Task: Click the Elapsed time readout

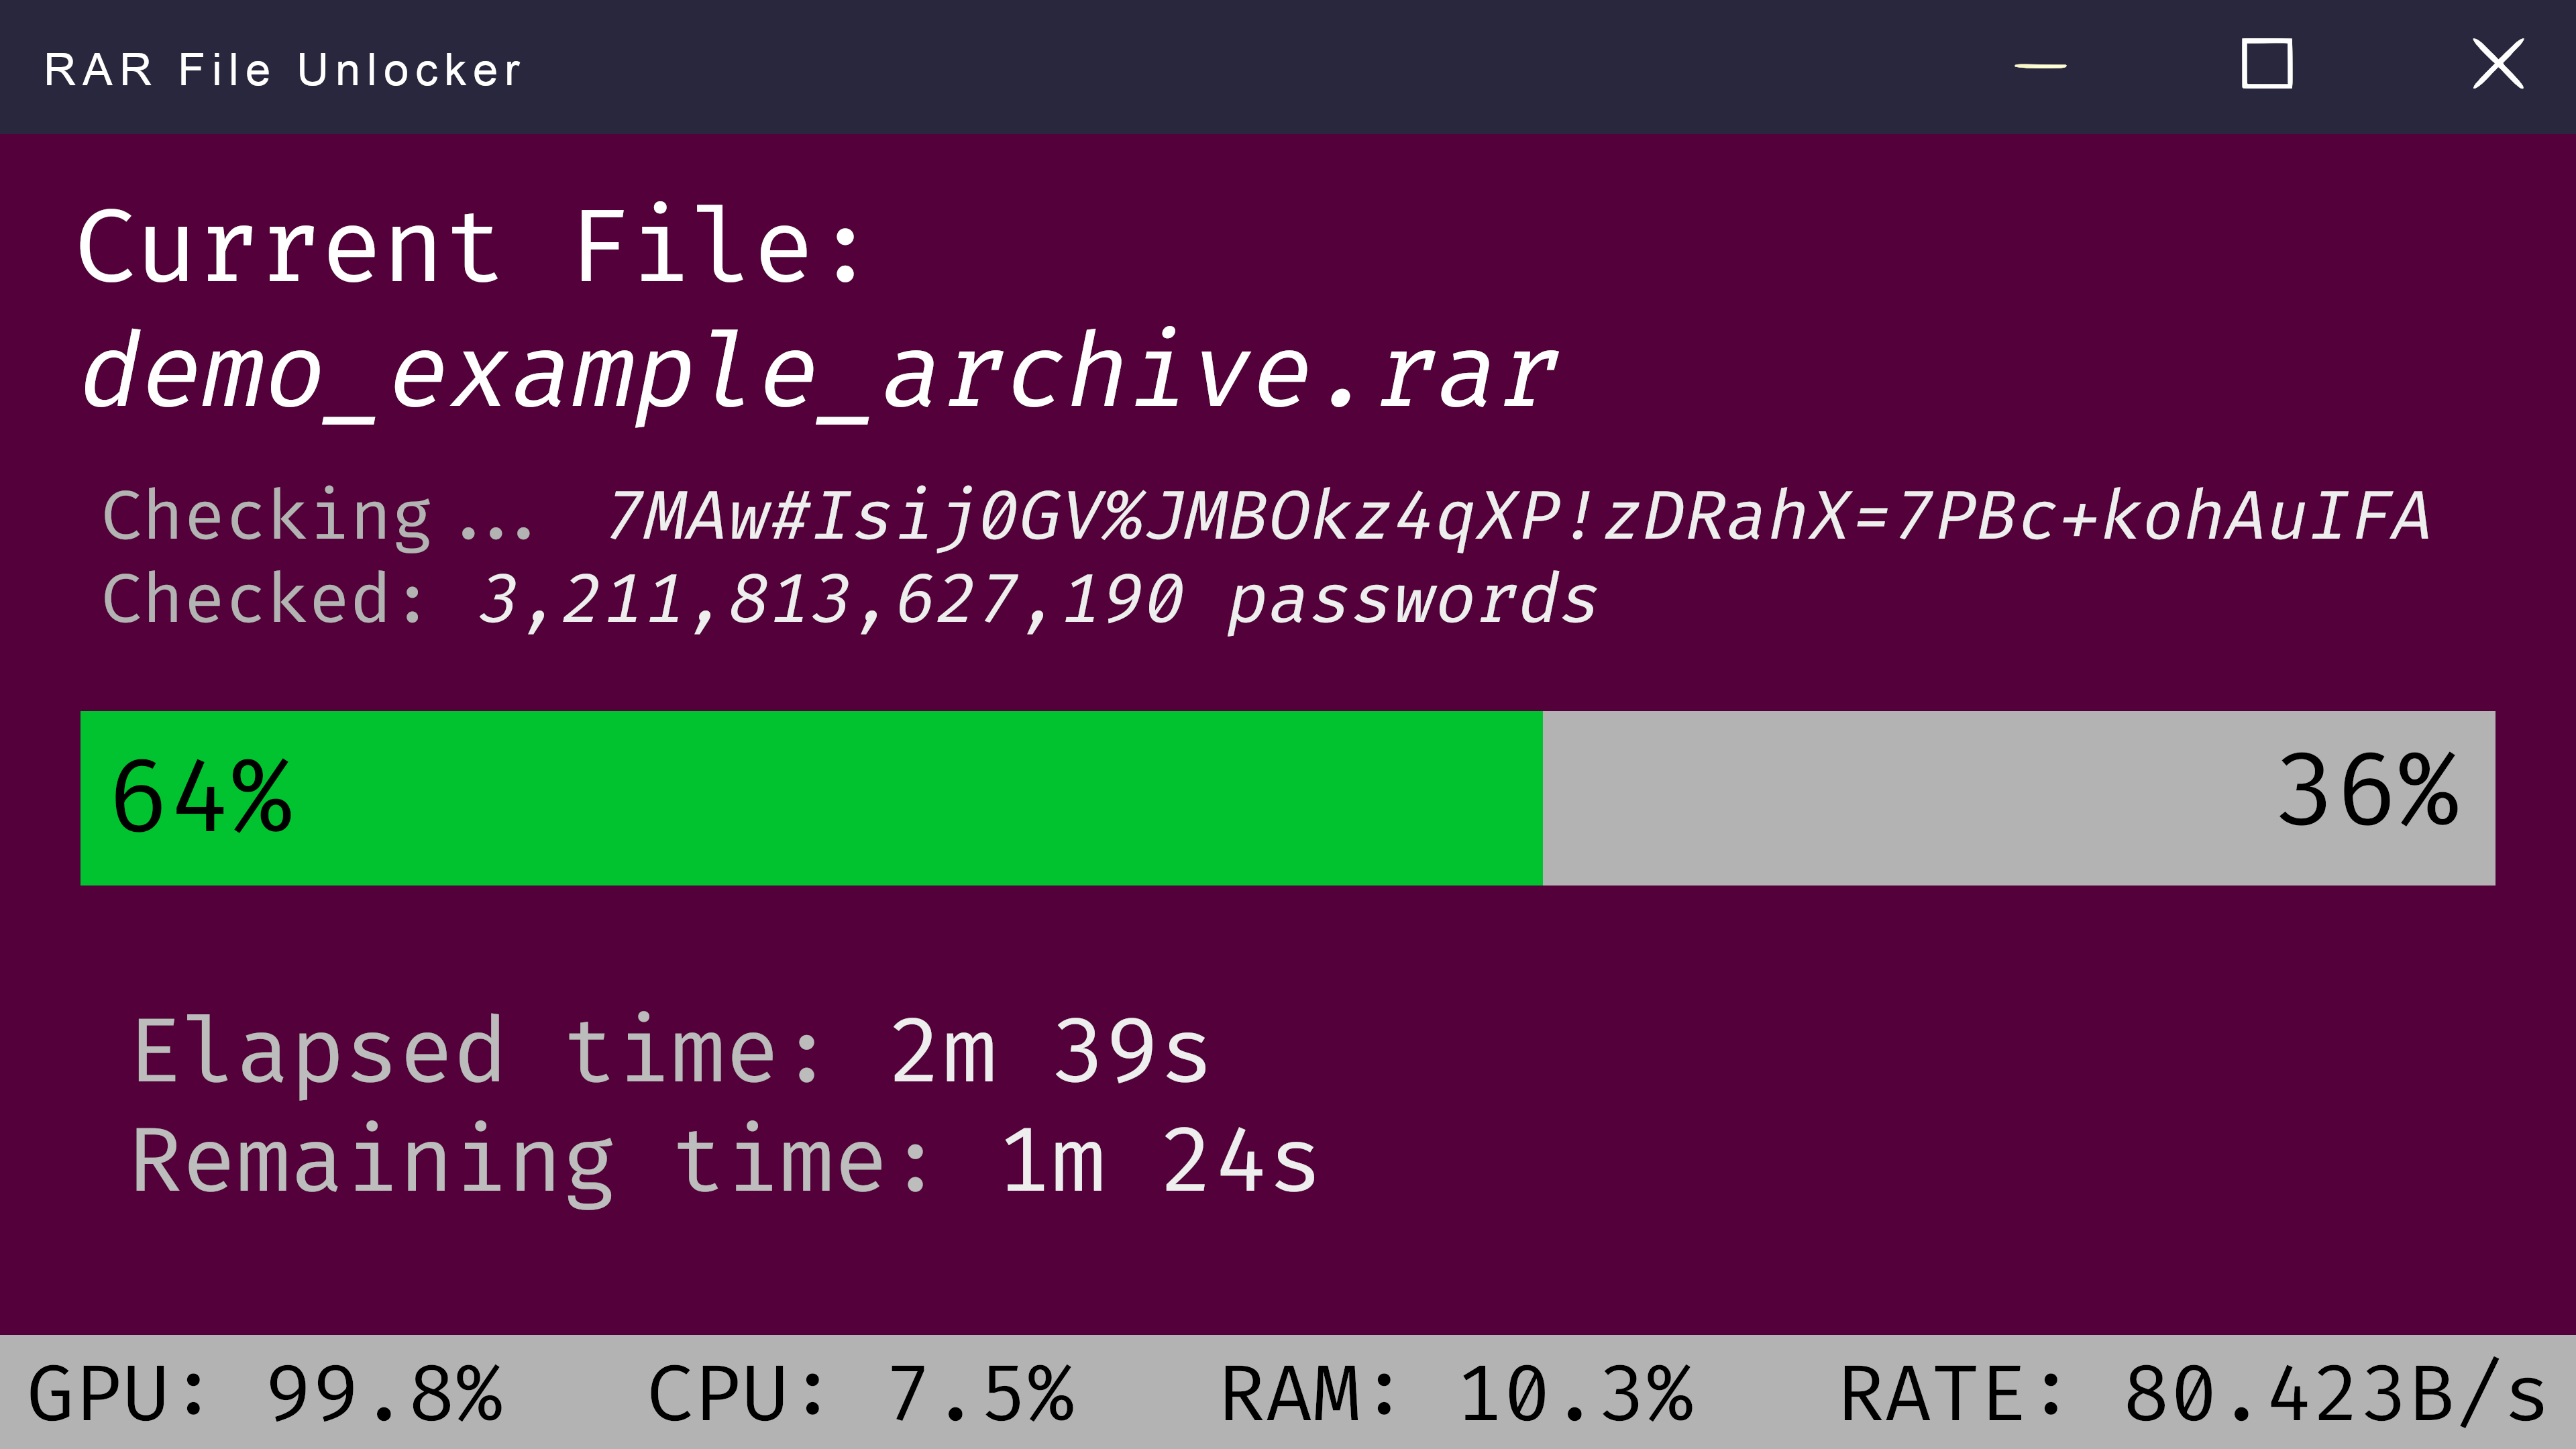Action: [x=671, y=1051]
